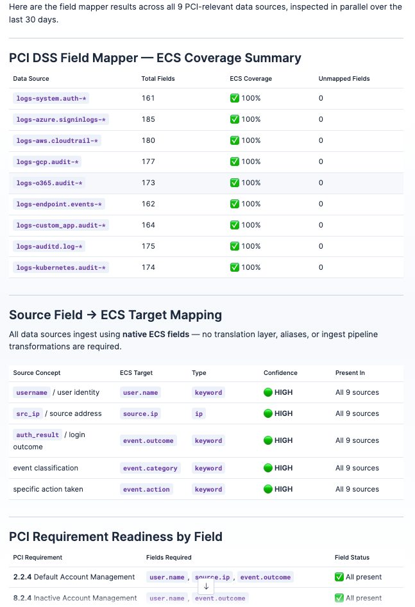415x607 pixels.
Task: Click the Unmapped Fields column header
Action: point(344,79)
